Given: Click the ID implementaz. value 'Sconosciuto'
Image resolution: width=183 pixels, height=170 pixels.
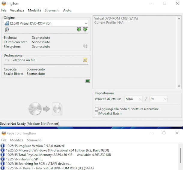Looking at the screenshot, I should click(x=41, y=42).
